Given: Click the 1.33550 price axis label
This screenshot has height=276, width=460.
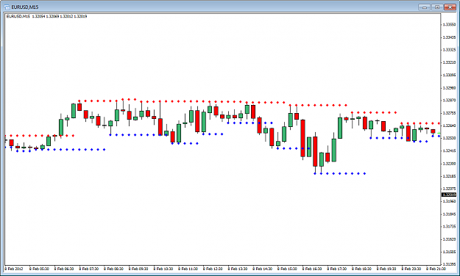Looking at the screenshot, I should point(450,24).
